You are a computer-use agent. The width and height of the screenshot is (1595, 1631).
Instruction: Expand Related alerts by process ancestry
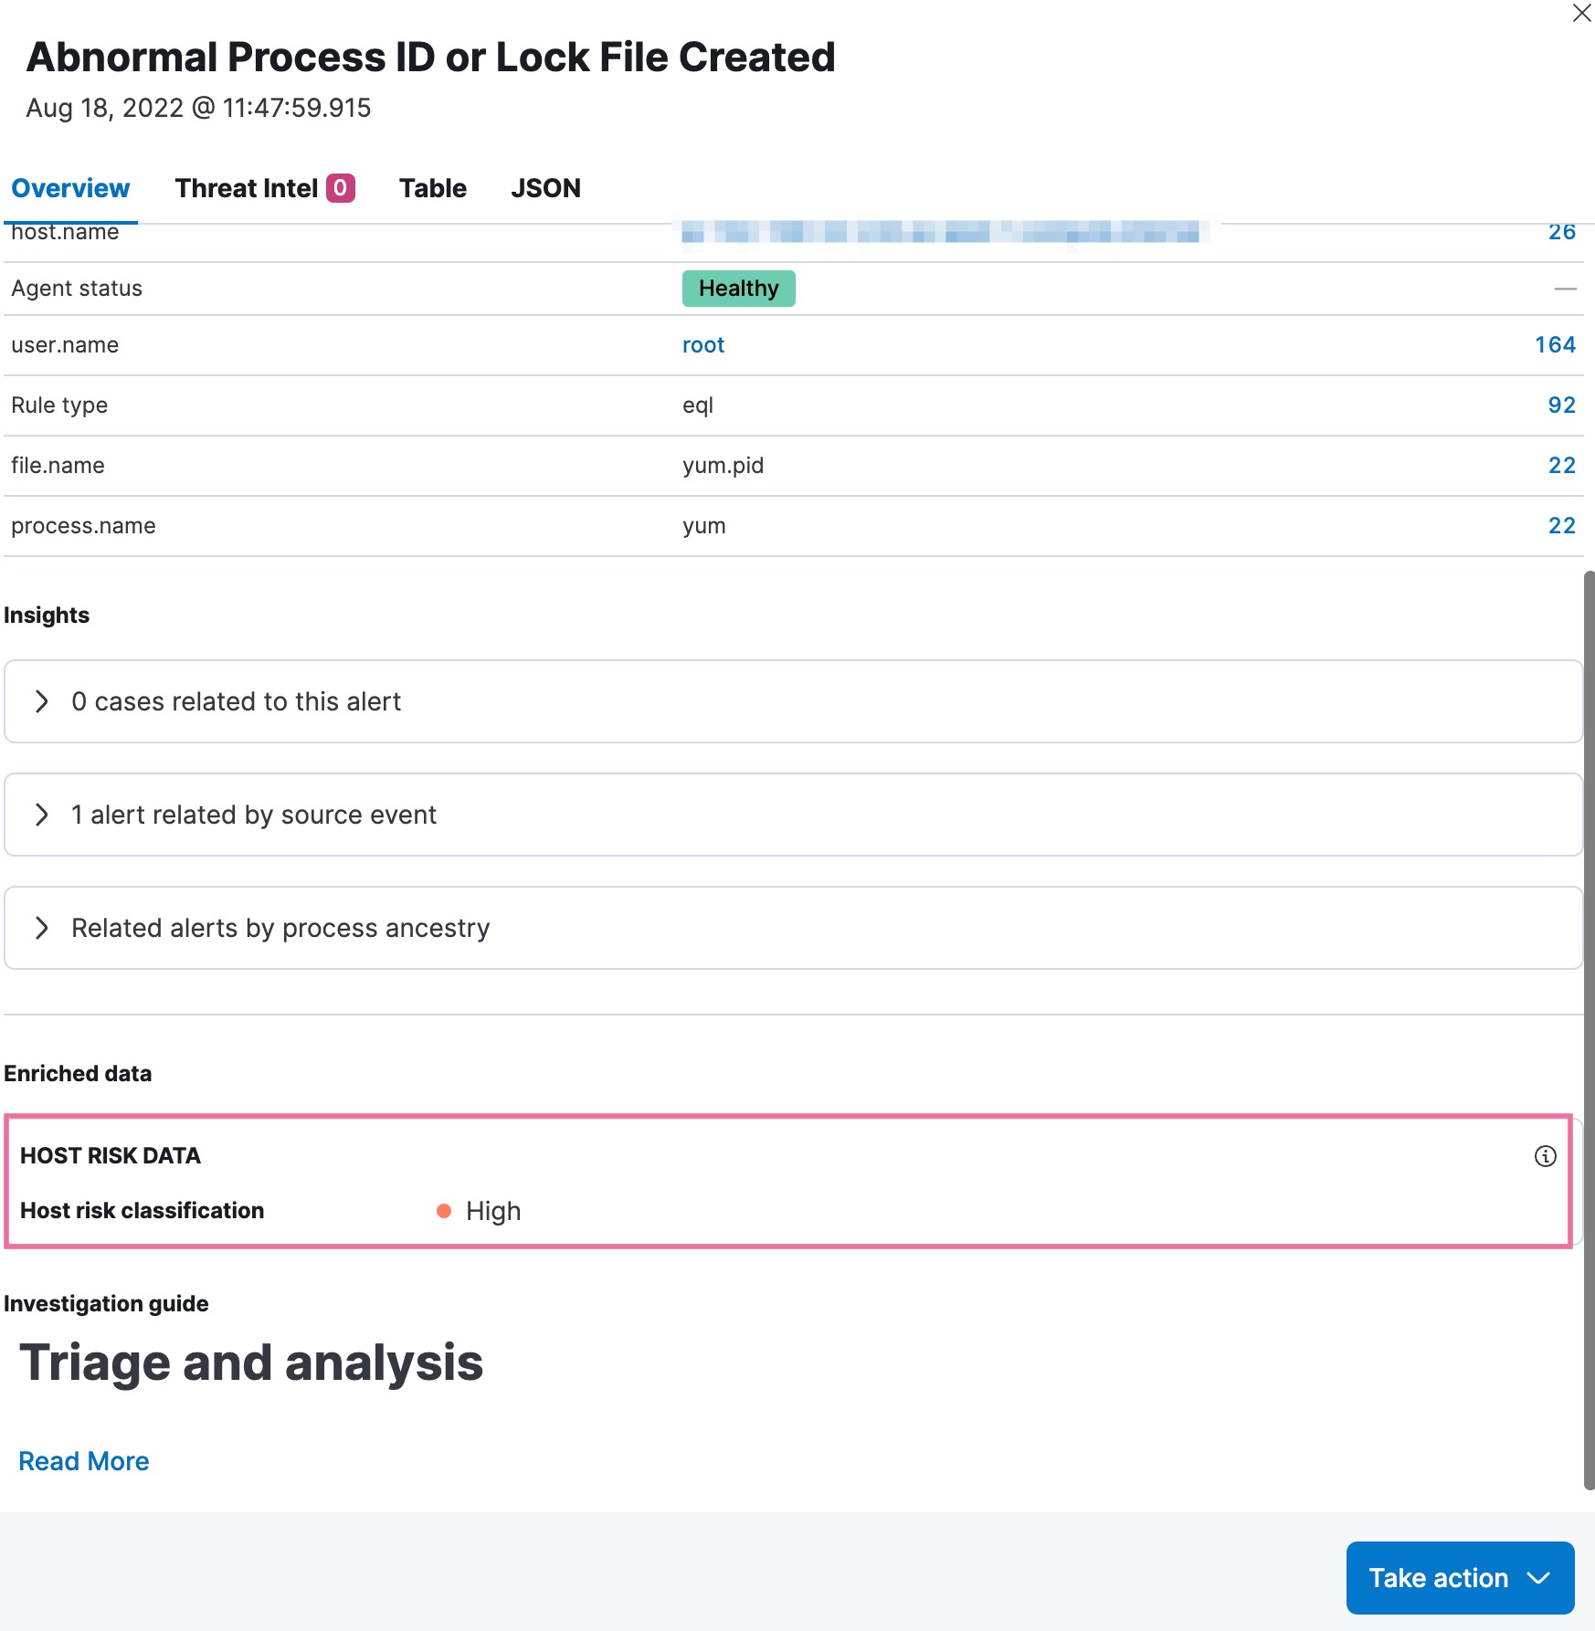pyautogui.click(x=42, y=928)
